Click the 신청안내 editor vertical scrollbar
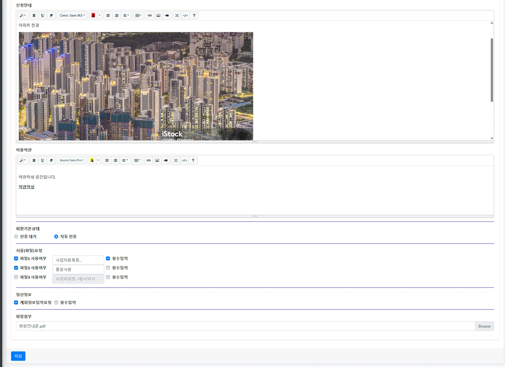 click(x=492, y=70)
